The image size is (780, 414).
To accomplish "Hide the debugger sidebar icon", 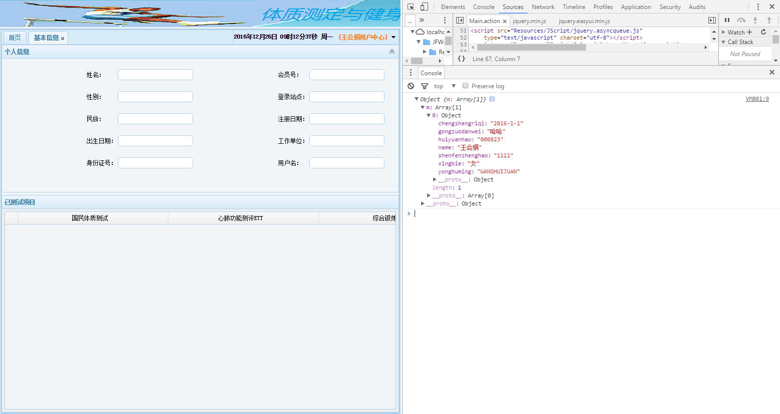I will click(712, 20).
